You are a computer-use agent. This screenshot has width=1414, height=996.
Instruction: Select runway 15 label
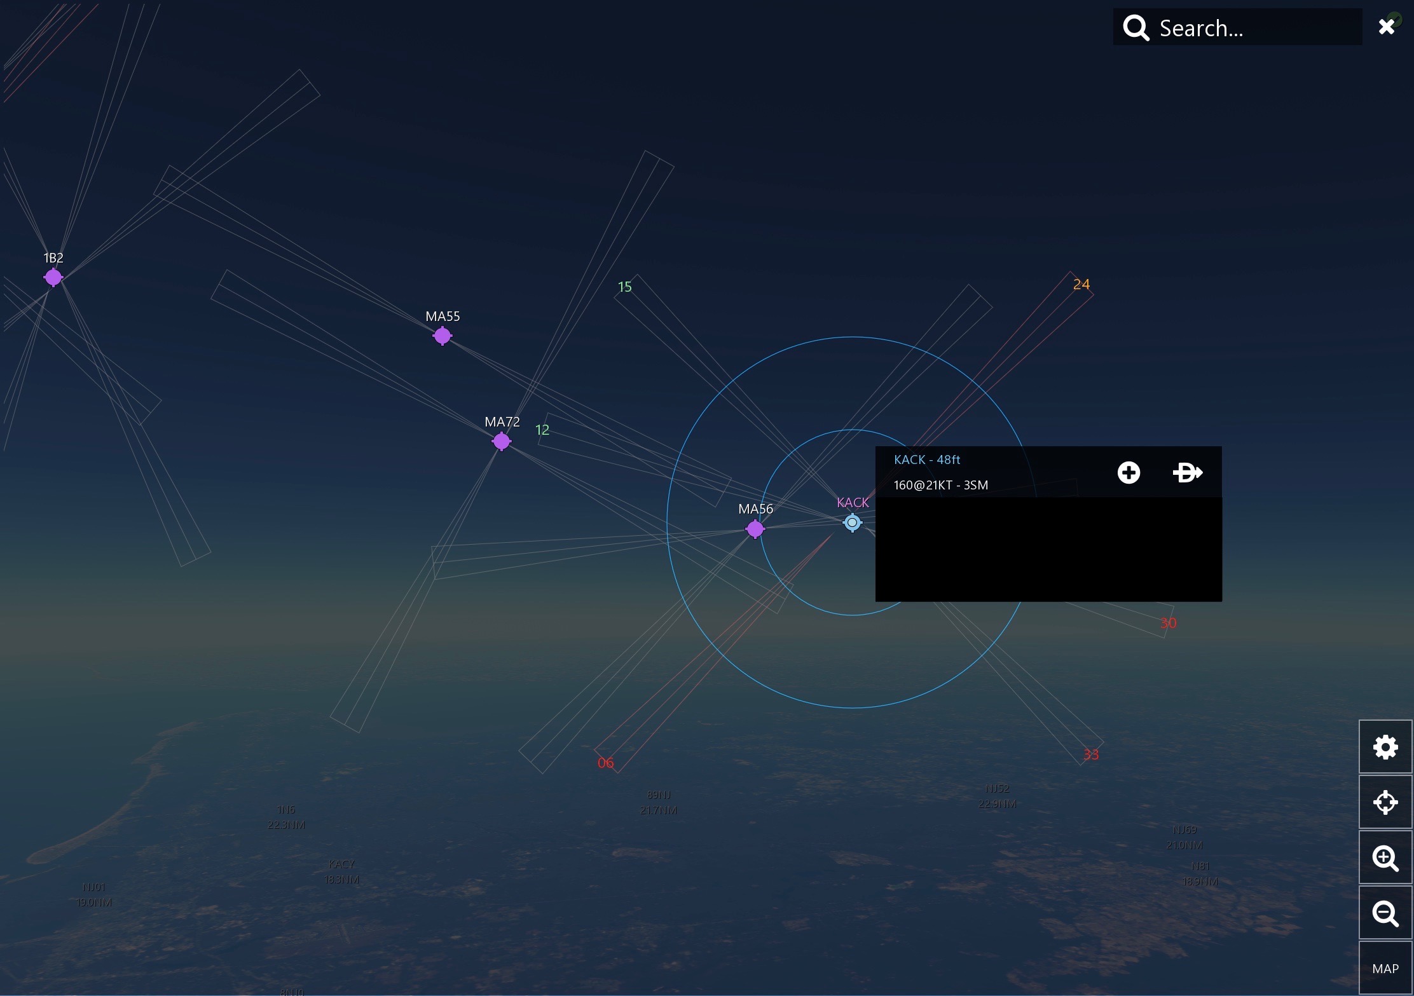point(624,287)
